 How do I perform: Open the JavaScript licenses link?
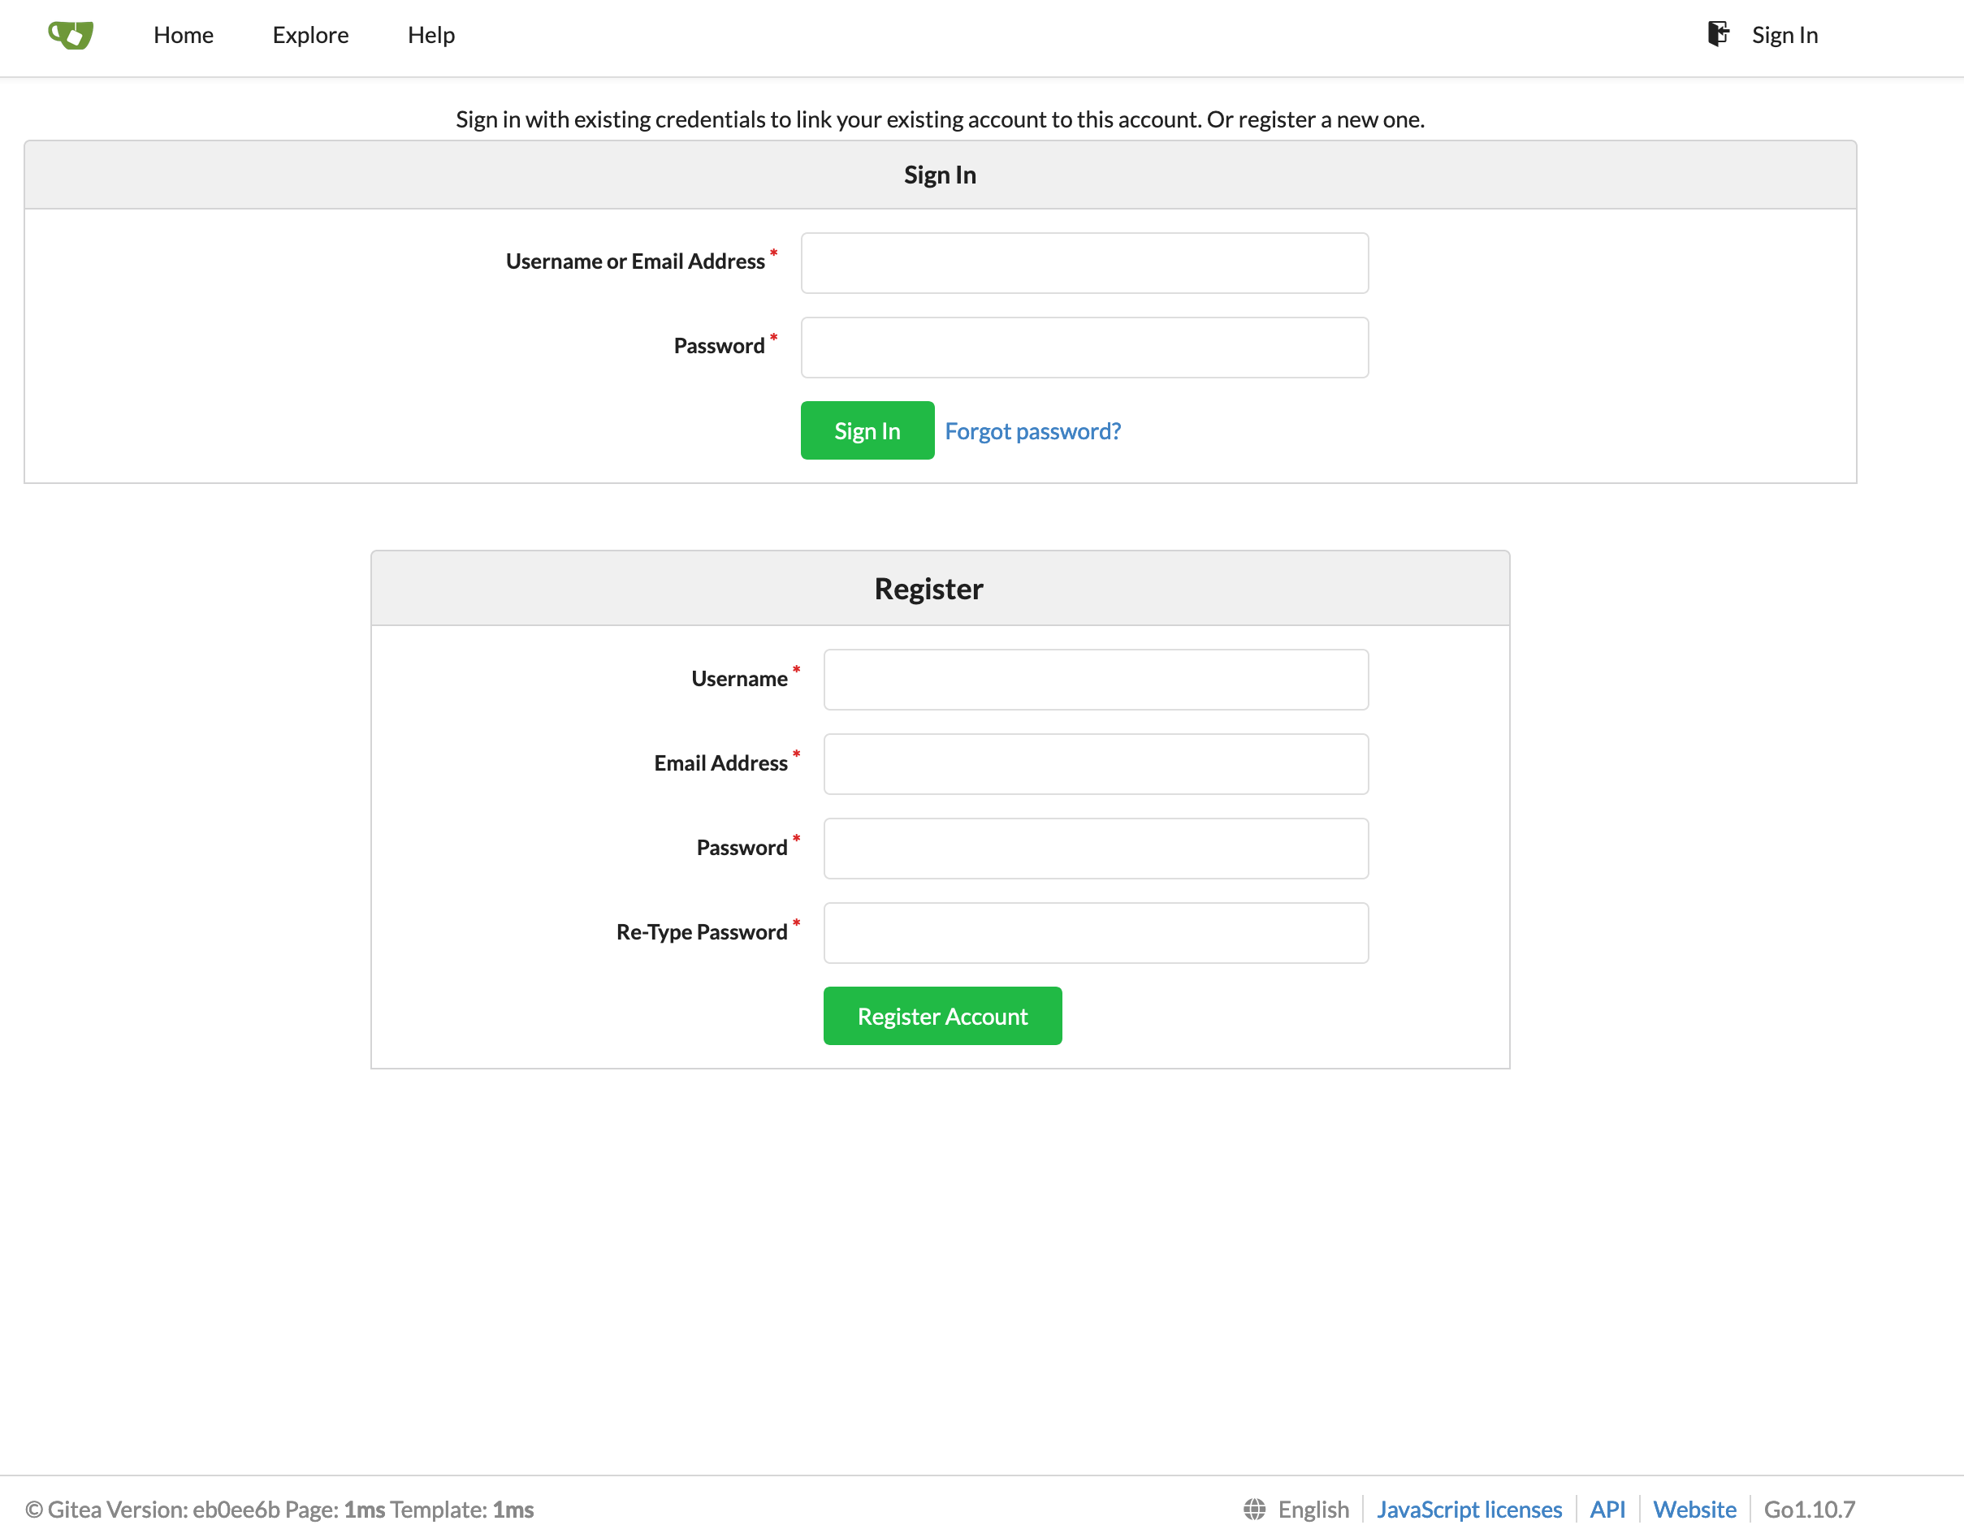[1469, 1510]
